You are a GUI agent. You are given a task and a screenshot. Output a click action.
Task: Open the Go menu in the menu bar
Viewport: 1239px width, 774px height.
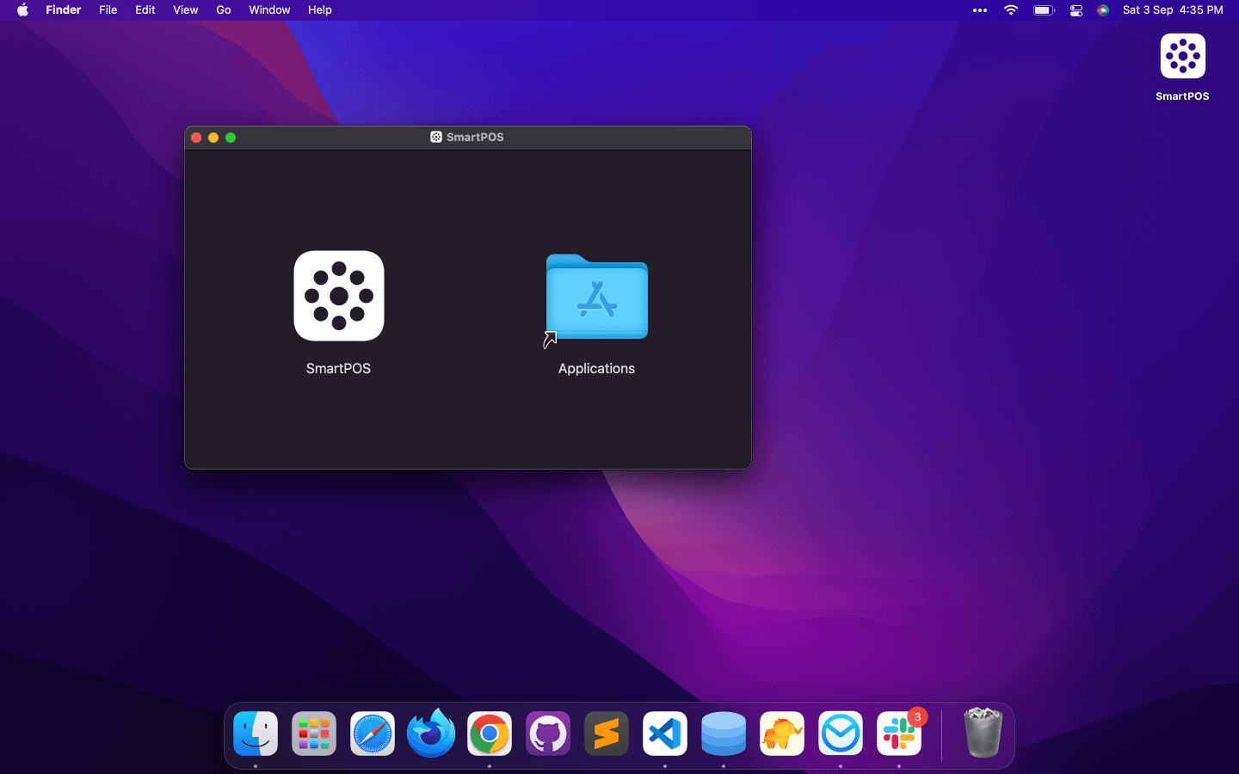click(223, 10)
